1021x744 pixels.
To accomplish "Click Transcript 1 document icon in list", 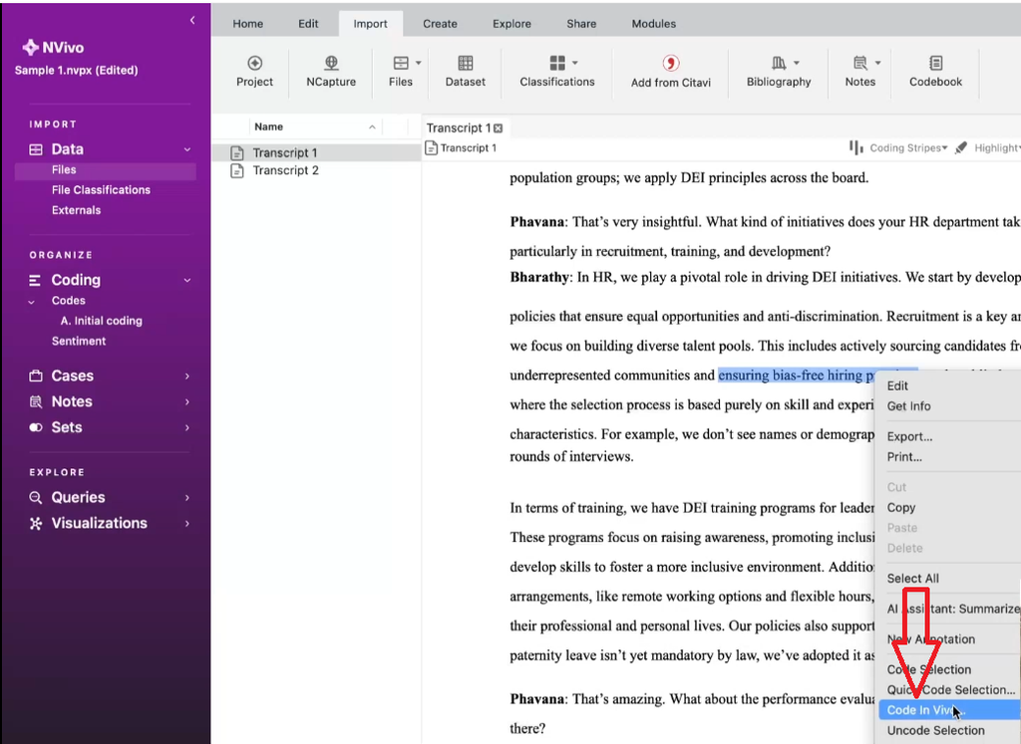I will pyautogui.click(x=237, y=152).
